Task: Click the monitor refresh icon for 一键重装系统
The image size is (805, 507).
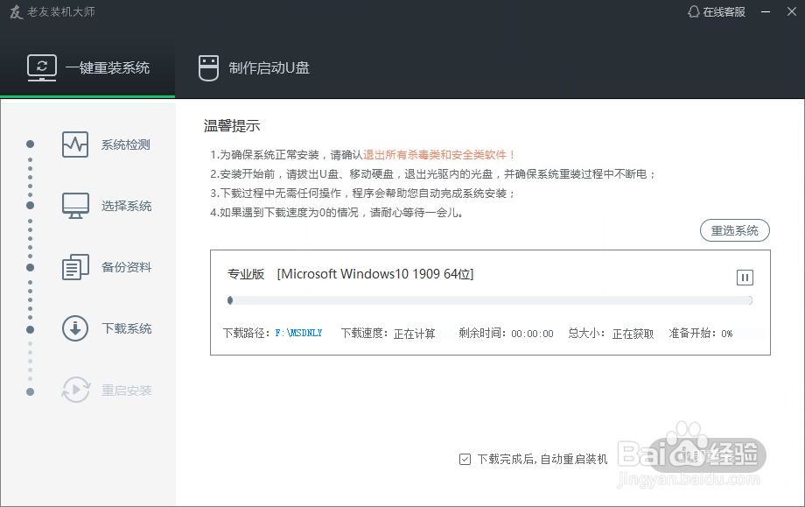Action: point(42,67)
